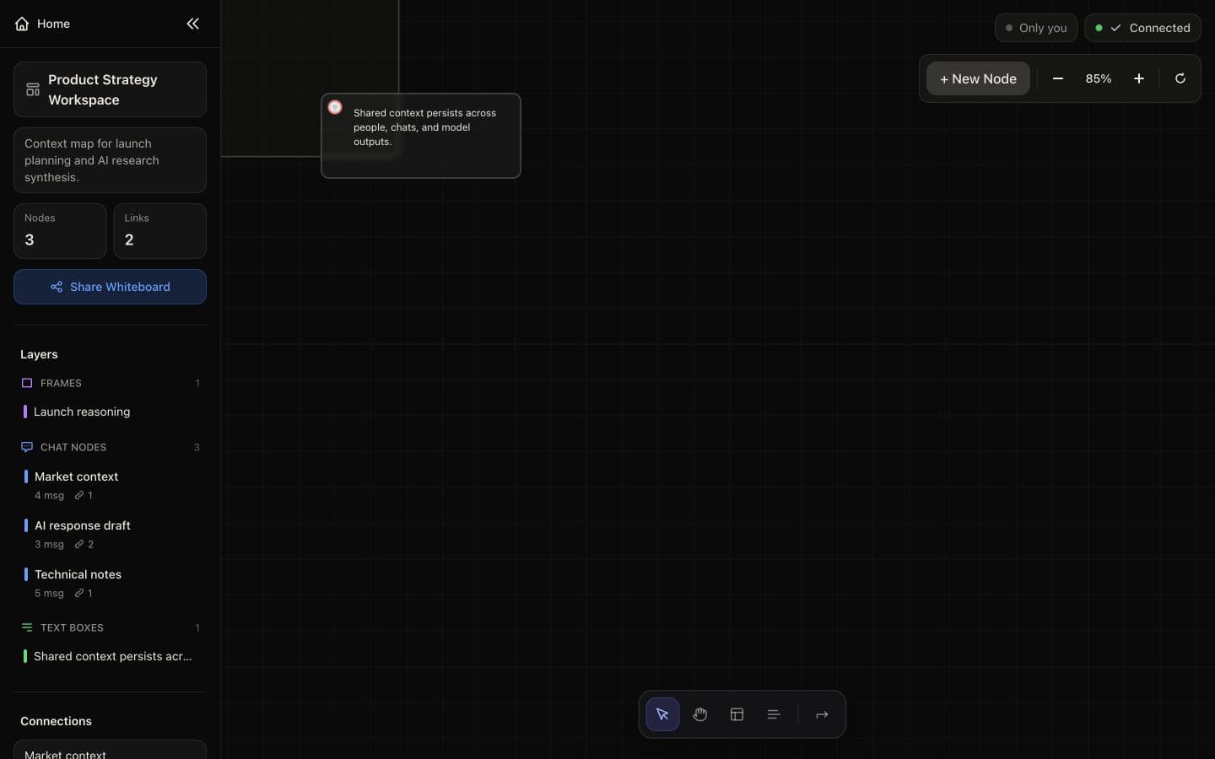The image size is (1215, 759).
Task: Create a node with + New Node
Action: 978,78
